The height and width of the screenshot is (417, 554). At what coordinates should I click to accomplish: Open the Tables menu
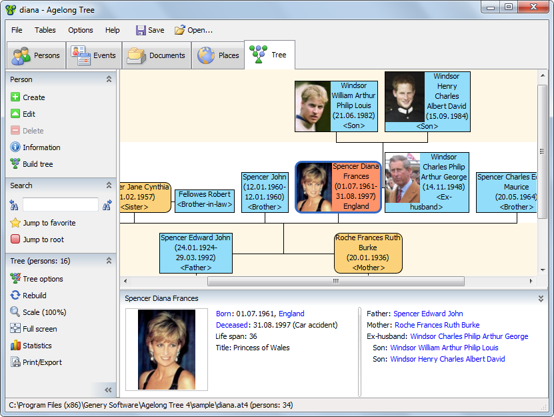point(45,30)
